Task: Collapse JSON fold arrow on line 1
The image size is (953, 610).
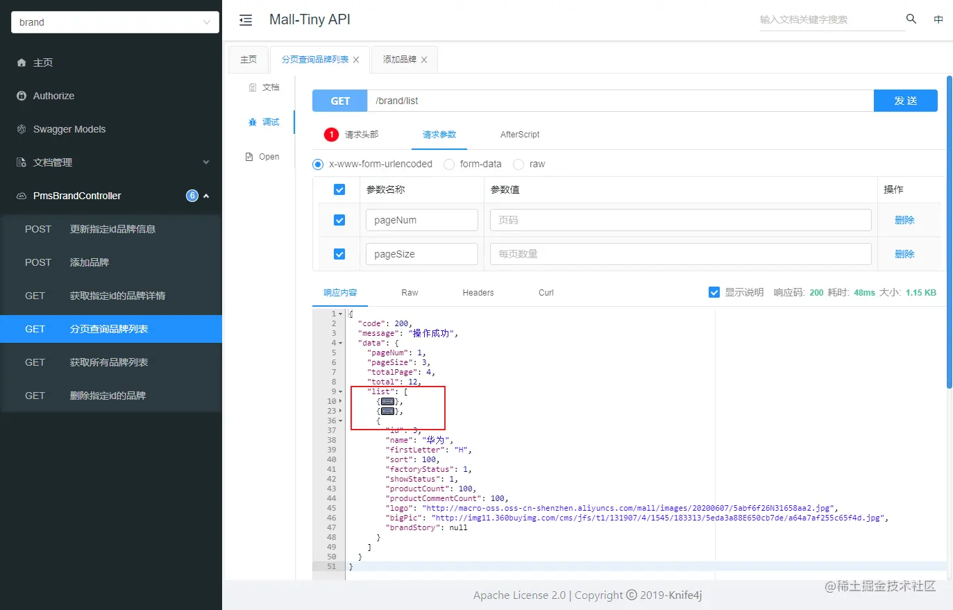Action: click(340, 314)
